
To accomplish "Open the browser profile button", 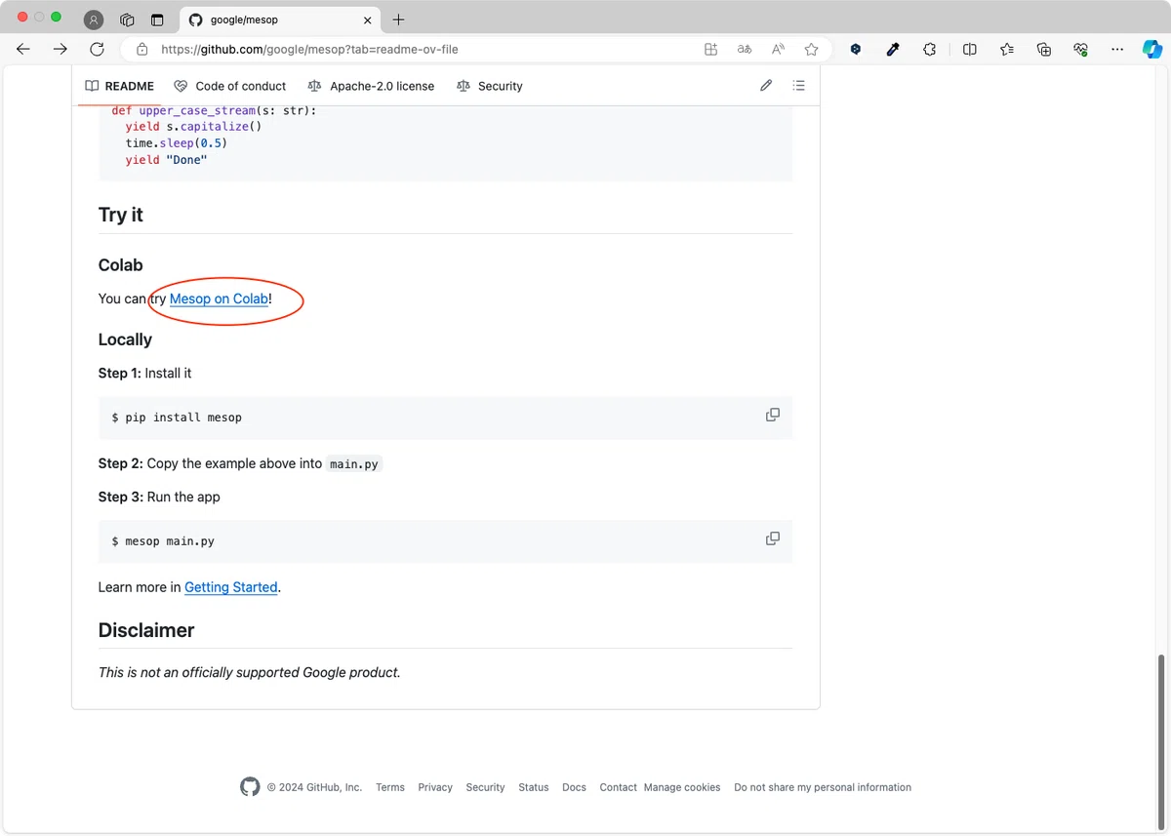I will [x=94, y=20].
